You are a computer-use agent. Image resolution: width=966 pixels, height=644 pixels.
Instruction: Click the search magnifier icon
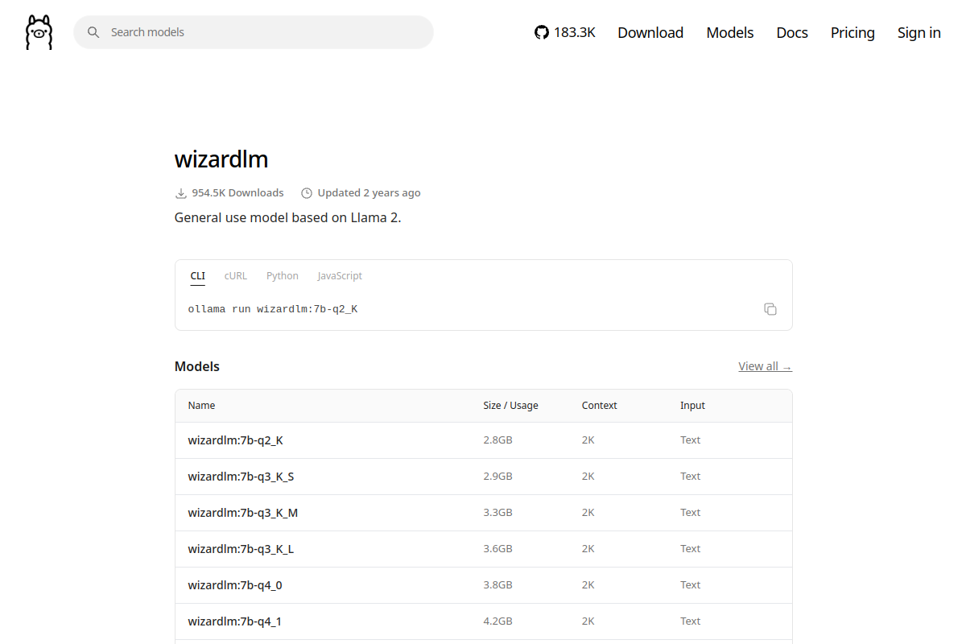[x=93, y=32]
